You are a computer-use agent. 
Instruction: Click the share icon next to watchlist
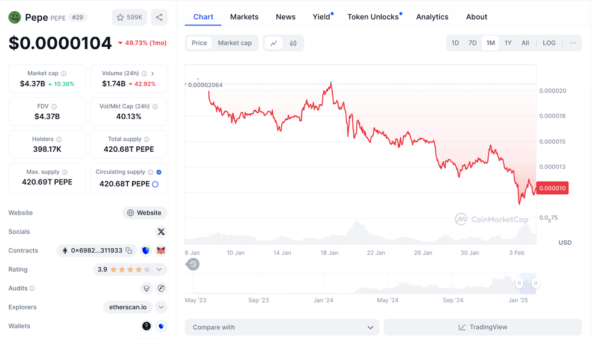[x=159, y=17]
